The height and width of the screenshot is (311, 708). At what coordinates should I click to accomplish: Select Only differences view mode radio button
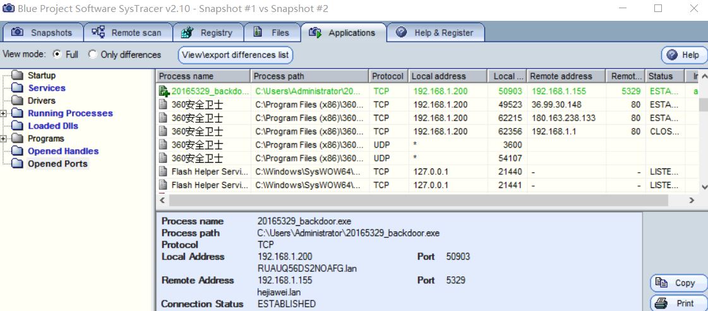(93, 54)
